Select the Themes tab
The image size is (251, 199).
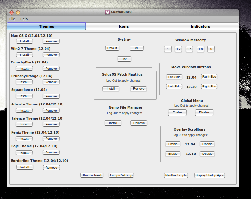(46, 26)
